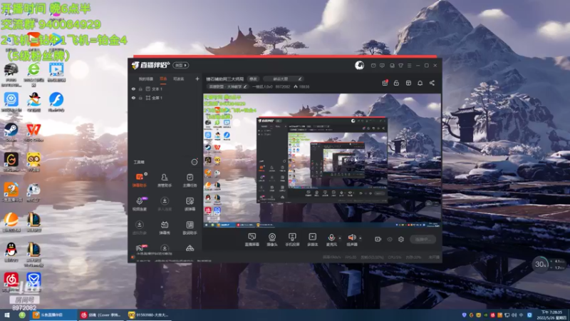570x321 pixels.
Task: Open the pill button beside 直播伴侣 logo
Action: click(181, 65)
